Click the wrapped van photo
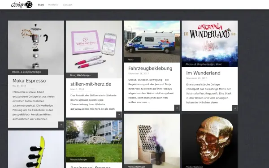The width and height of the screenshot is (269, 168). (152, 42)
